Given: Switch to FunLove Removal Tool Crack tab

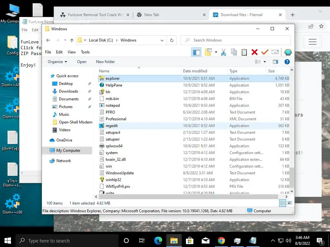Looking at the screenshot, I should [x=95, y=15].
